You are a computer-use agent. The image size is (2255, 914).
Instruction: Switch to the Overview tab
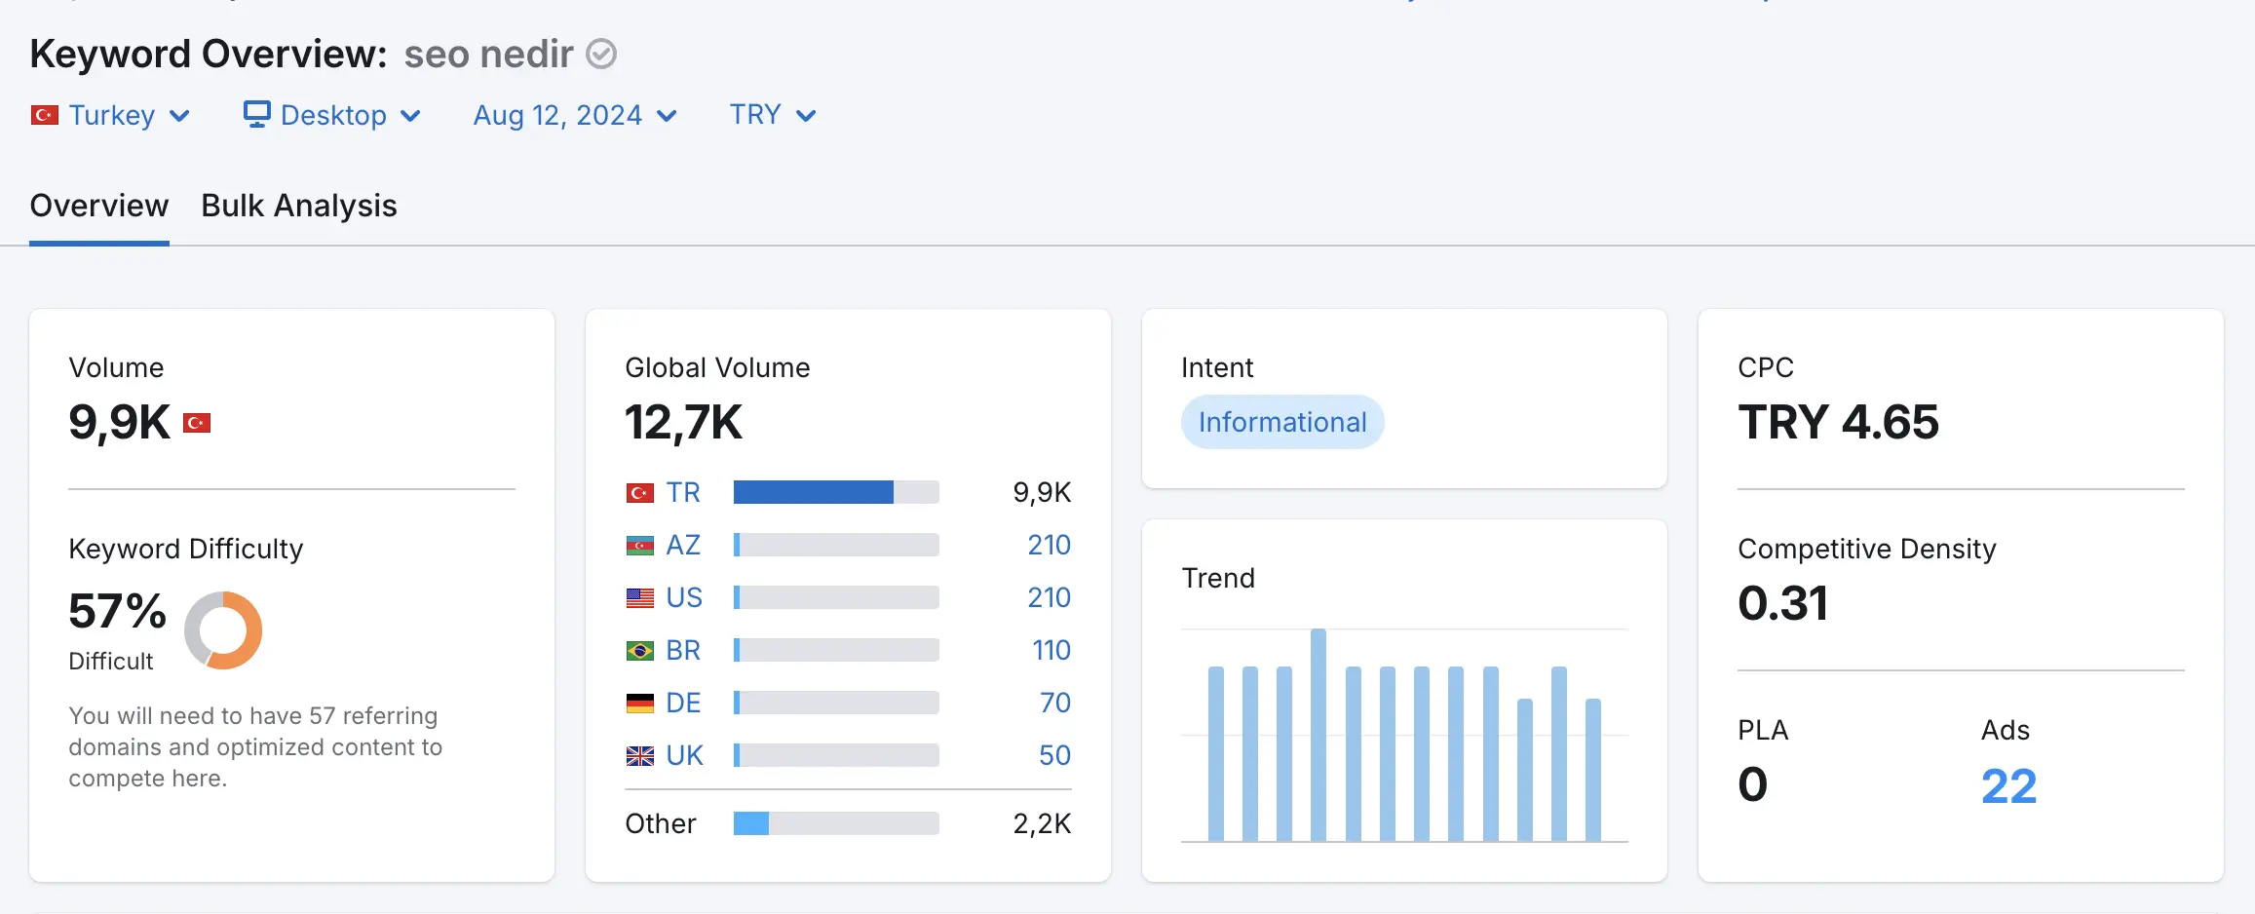(99, 206)
